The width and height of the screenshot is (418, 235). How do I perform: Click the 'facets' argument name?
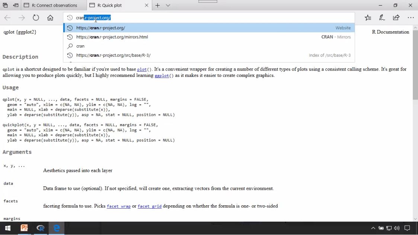tap(11, 201)
